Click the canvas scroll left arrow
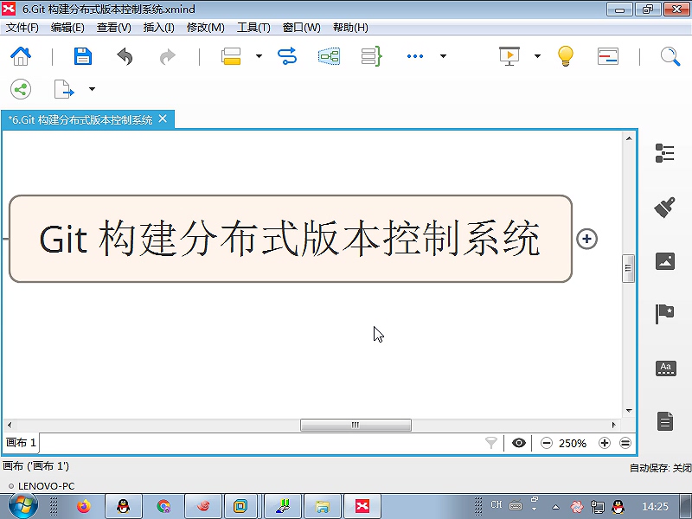This screenshot has height=519, width=692. [10, 425]
